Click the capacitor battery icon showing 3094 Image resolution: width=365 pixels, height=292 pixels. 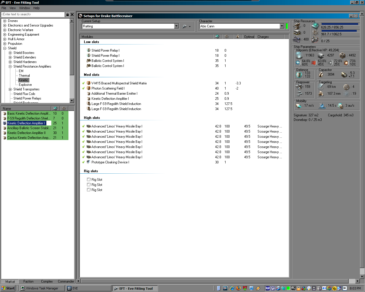click(x=321, y=74)
